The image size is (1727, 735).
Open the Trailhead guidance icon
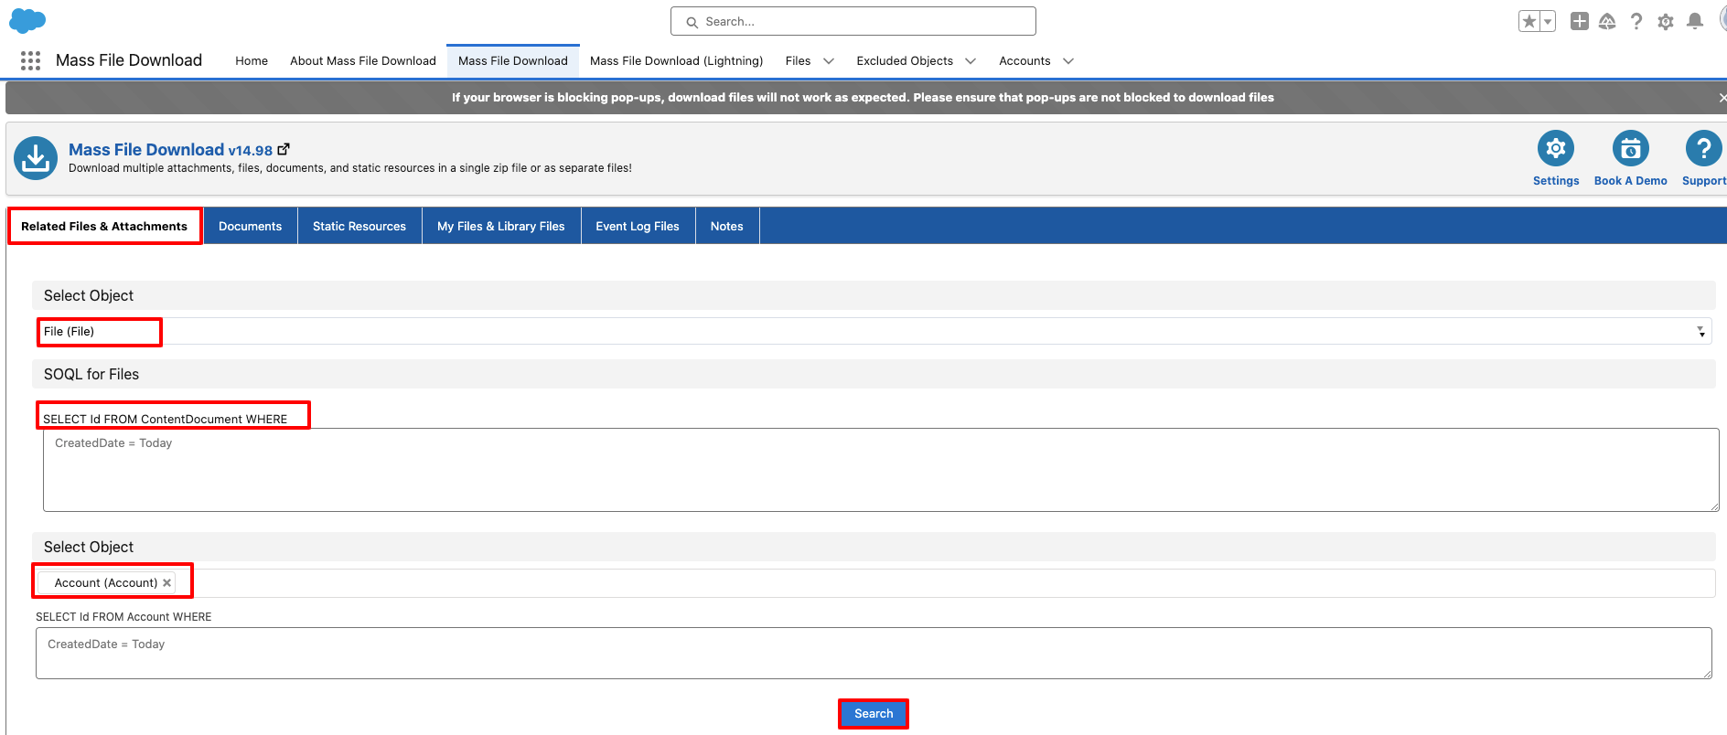[1607, 21]
